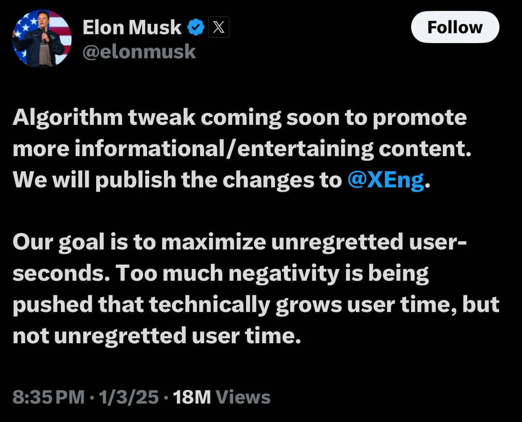Open Elon Musk's profile picture

point(42,39)
